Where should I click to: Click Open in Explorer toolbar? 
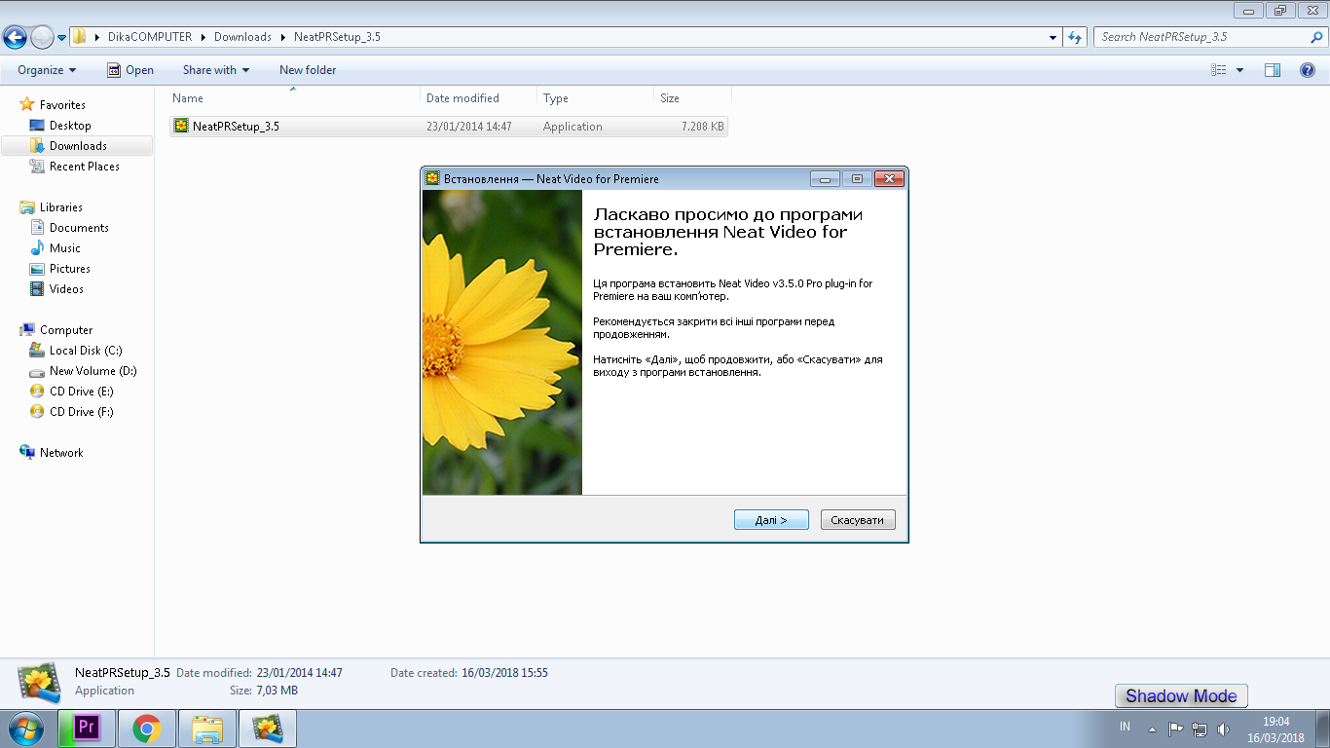click(x=130, y=70)
